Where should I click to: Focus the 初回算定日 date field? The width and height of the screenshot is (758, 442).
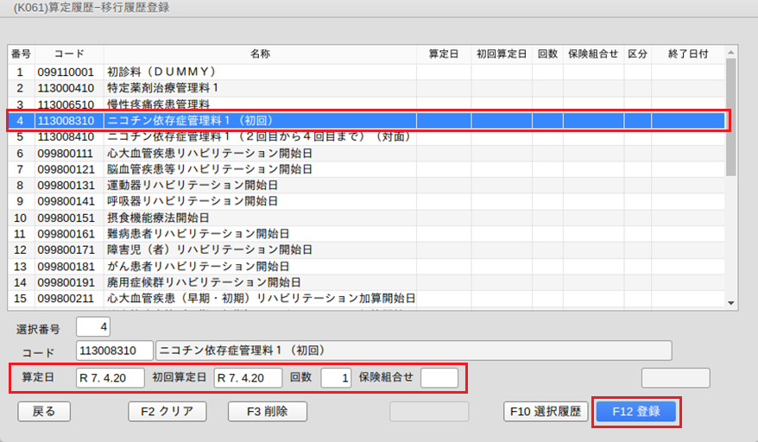tap(249, 378)
